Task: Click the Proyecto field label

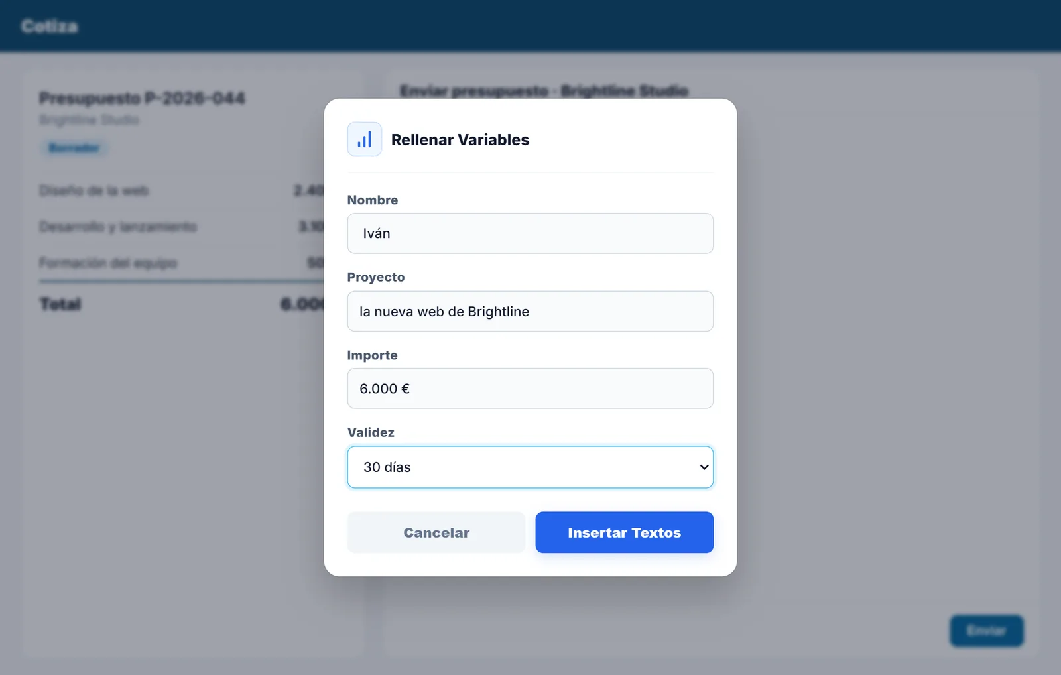Action: tap(376, 277)
